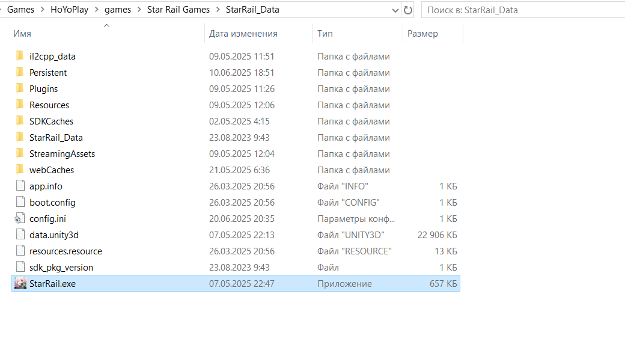This screenshot has width=625, height=353.
Task: Select the Plugins folder name
Action: [43, 89]
